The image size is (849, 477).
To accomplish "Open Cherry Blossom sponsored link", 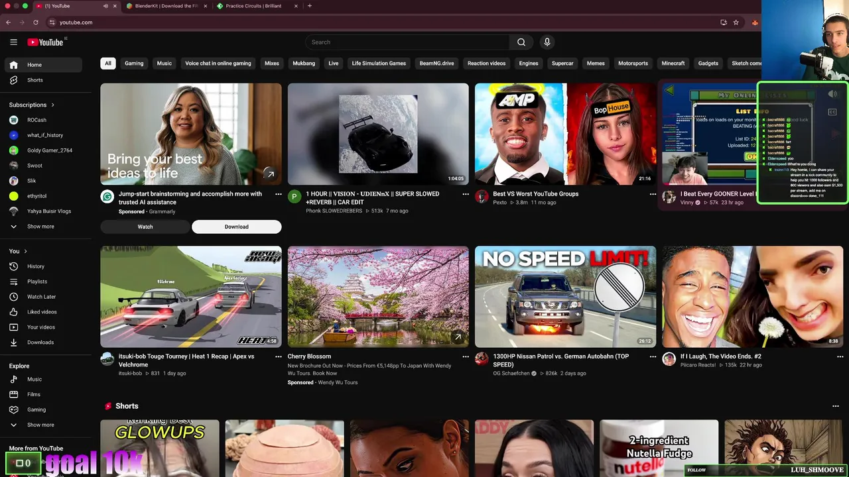I will (x=309, y=356).
